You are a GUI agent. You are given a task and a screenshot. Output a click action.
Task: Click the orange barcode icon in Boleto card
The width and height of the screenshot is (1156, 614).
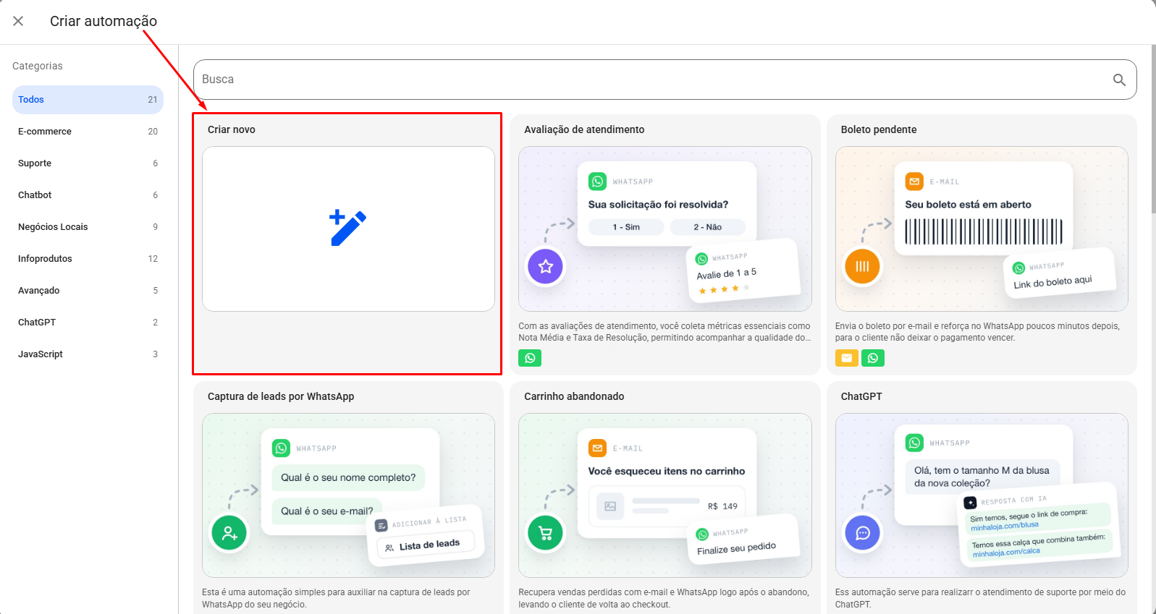862,266
